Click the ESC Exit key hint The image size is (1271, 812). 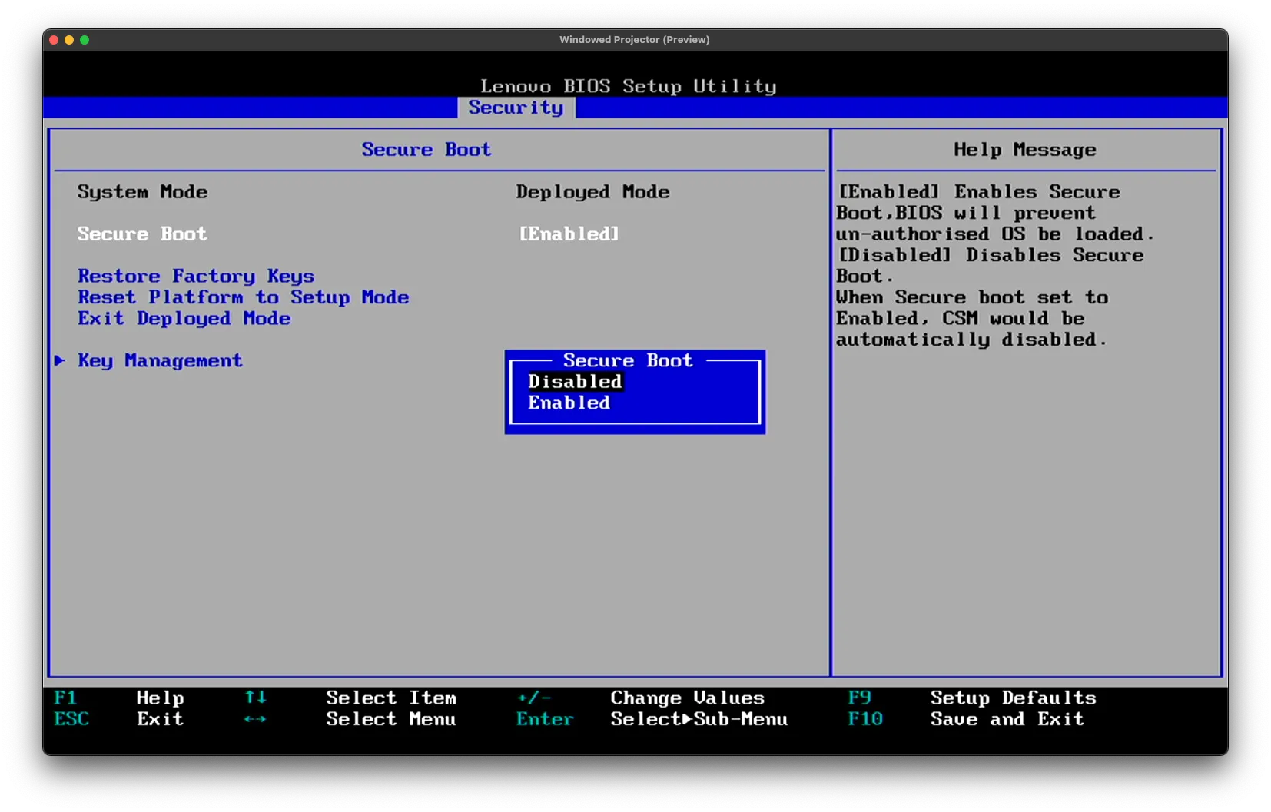pyautogui.click(x=119, y=719)
